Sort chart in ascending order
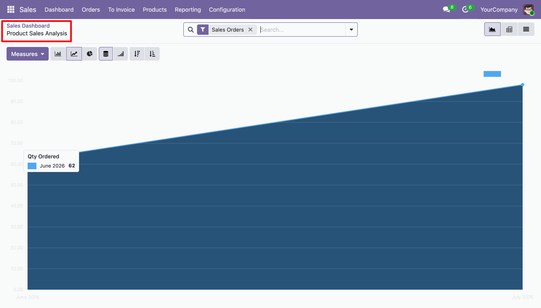Viewport: 541px width, 308px height. pos(152,54)
